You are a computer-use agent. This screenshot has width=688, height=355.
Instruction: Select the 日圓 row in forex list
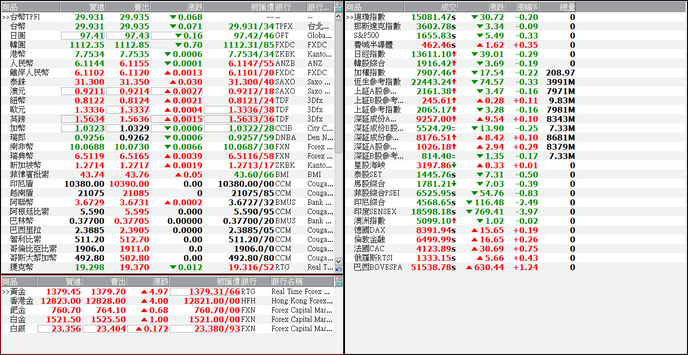(168, 36)
